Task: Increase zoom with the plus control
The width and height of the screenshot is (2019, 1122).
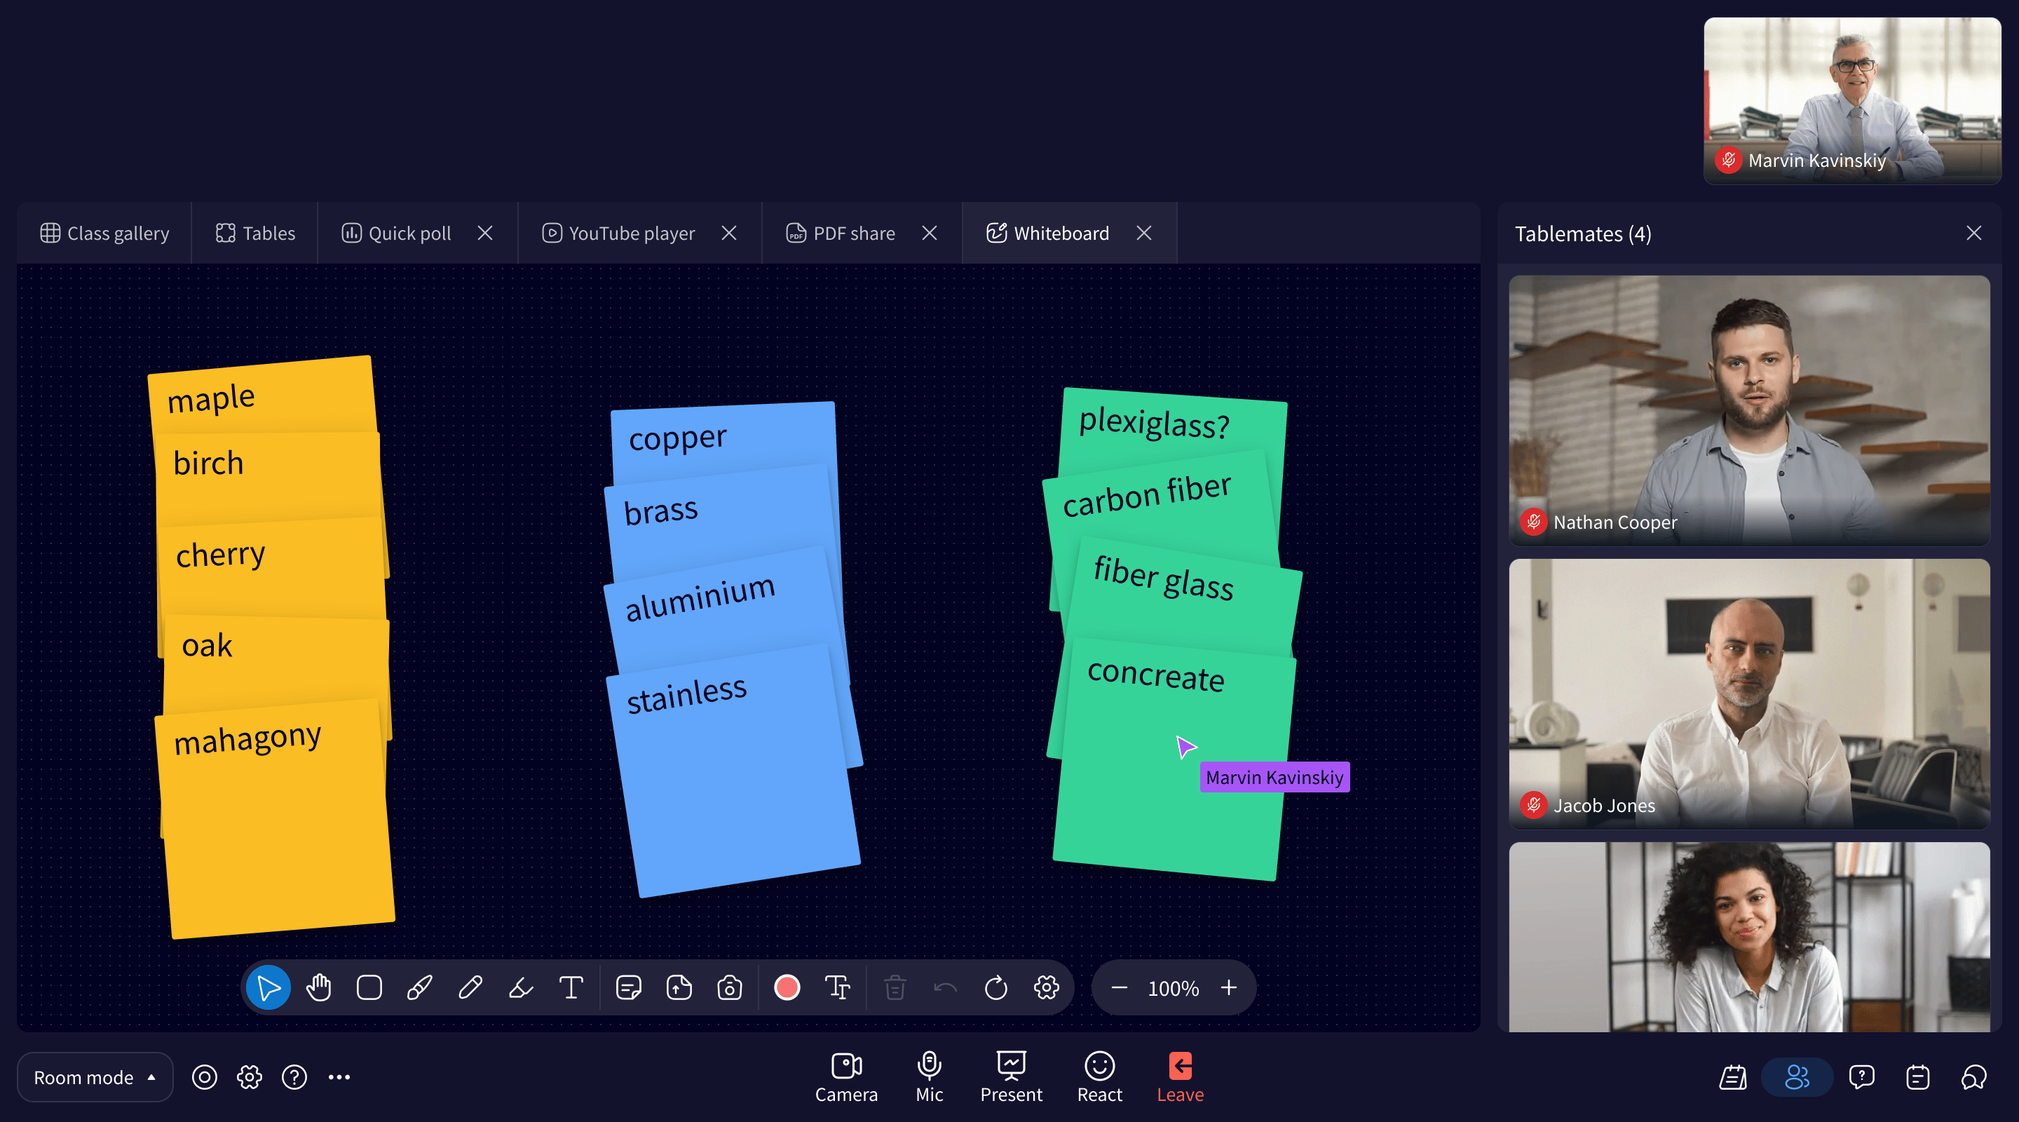Action: click(1228, 987)
